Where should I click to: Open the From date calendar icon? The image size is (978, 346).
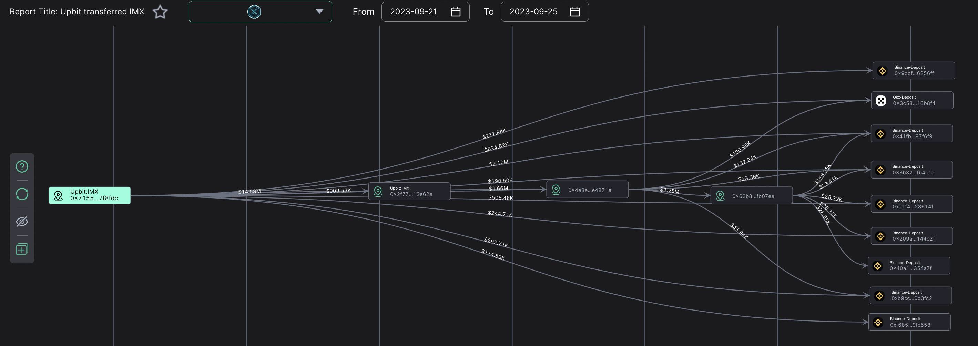tap(455, 12)
